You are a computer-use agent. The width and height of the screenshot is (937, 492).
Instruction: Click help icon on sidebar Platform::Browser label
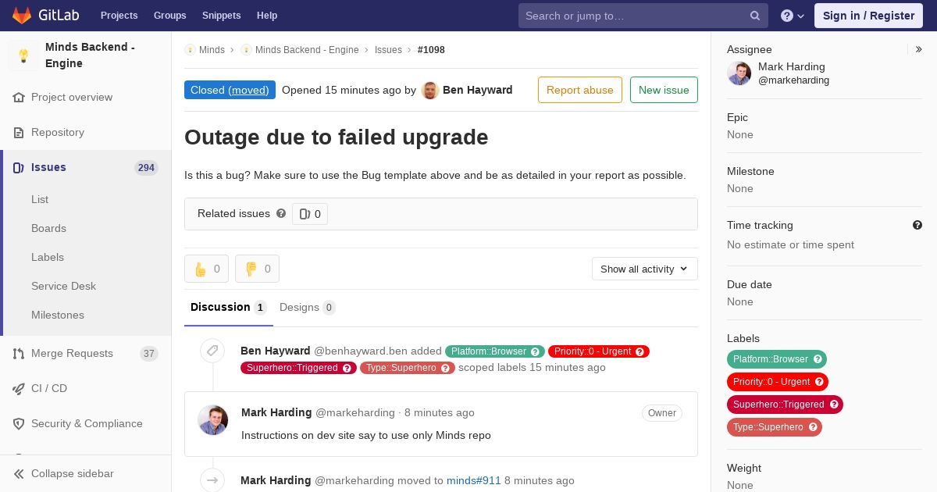[818, 359]
